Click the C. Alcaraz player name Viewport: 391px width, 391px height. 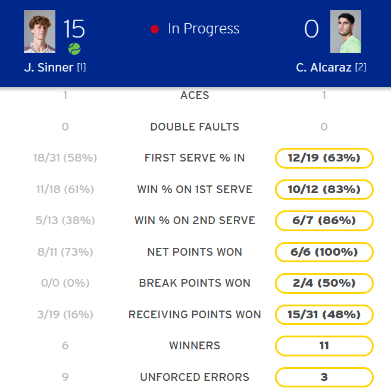[x=324, y=67]
